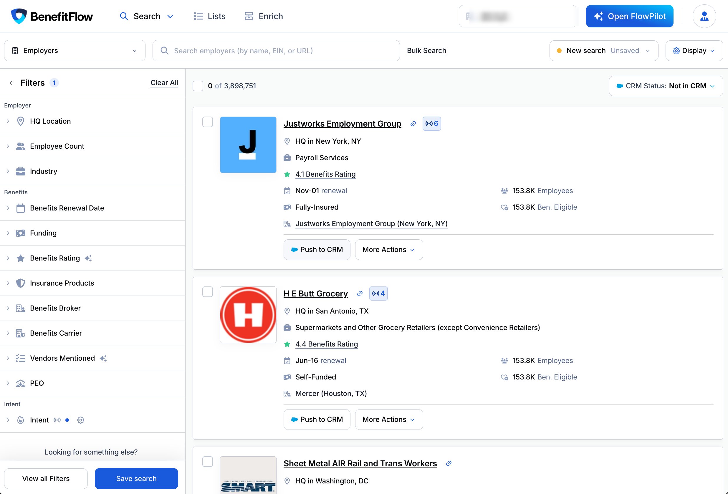Click the Intent signal waves icon in filters

point(57,420)
